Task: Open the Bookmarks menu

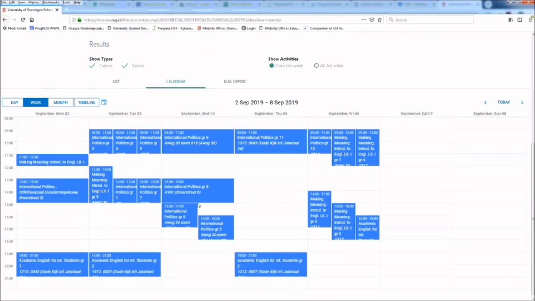Action: [x=51, y=3]
